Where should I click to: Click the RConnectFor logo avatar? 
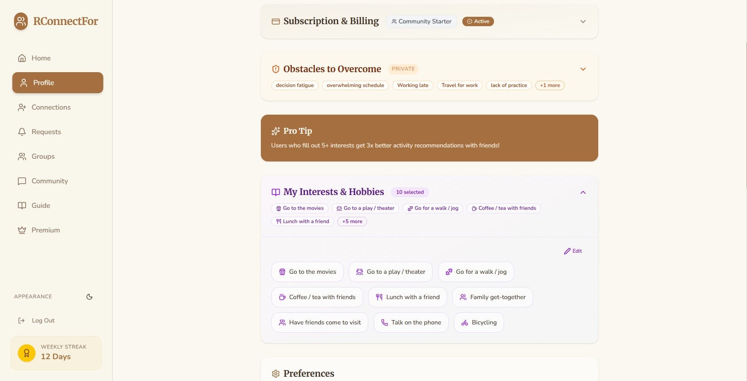(21, 21)
